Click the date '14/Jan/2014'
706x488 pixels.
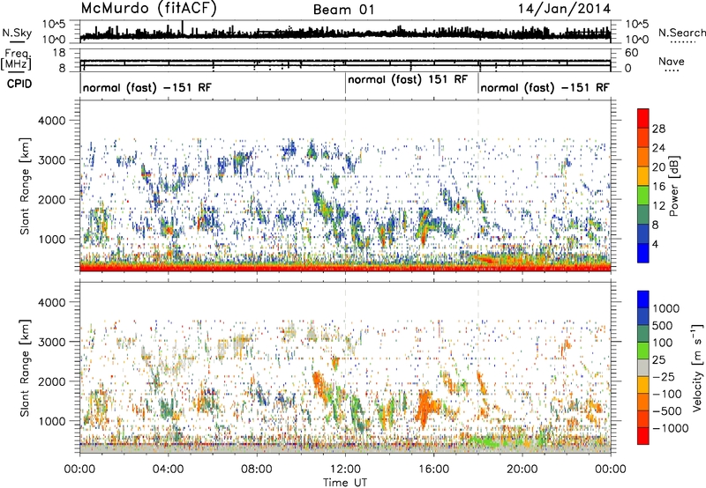click(x=564, y=9)
